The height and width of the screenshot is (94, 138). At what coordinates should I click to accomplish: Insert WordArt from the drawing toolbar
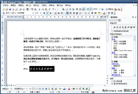[x=46, y=89]
